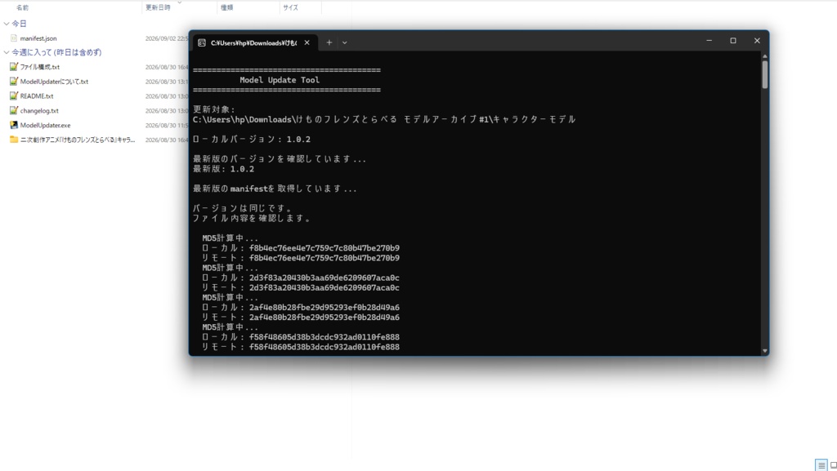Viewport: 837px width, 471px height.
Task: Click the Model Update Tool title text
Action: [x=280, y=80]
